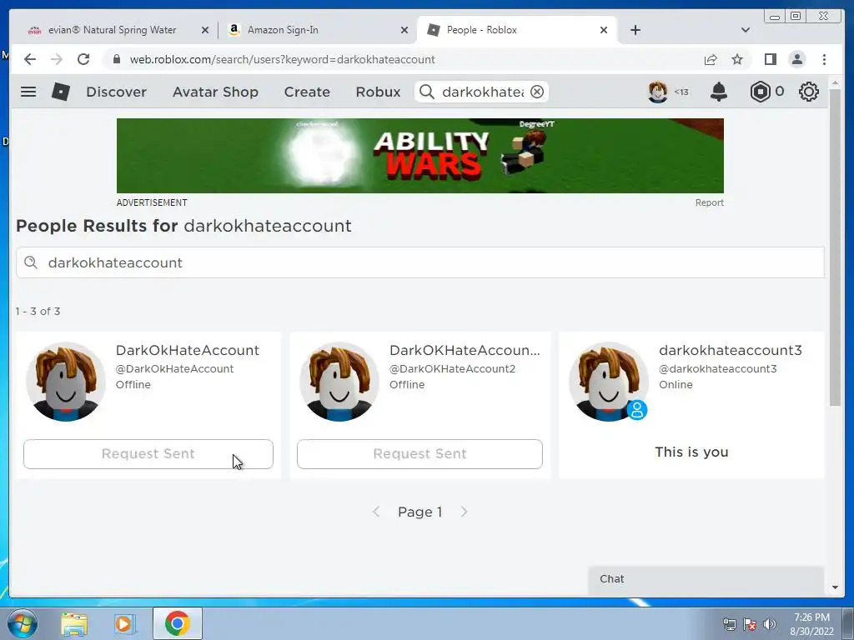Click Request Sent button for DarkOKHateAccount2

pyautogui.click(x=419, y=454)
